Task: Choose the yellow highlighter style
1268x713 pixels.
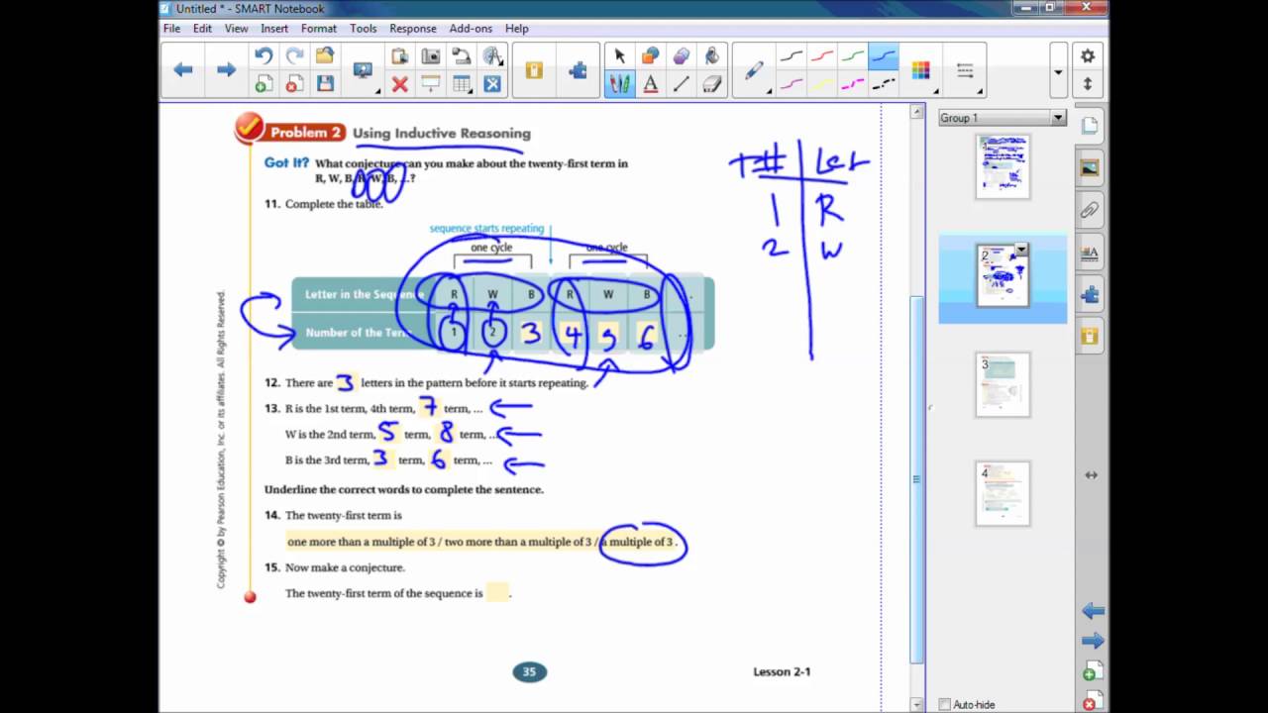Action: (822, 85)
